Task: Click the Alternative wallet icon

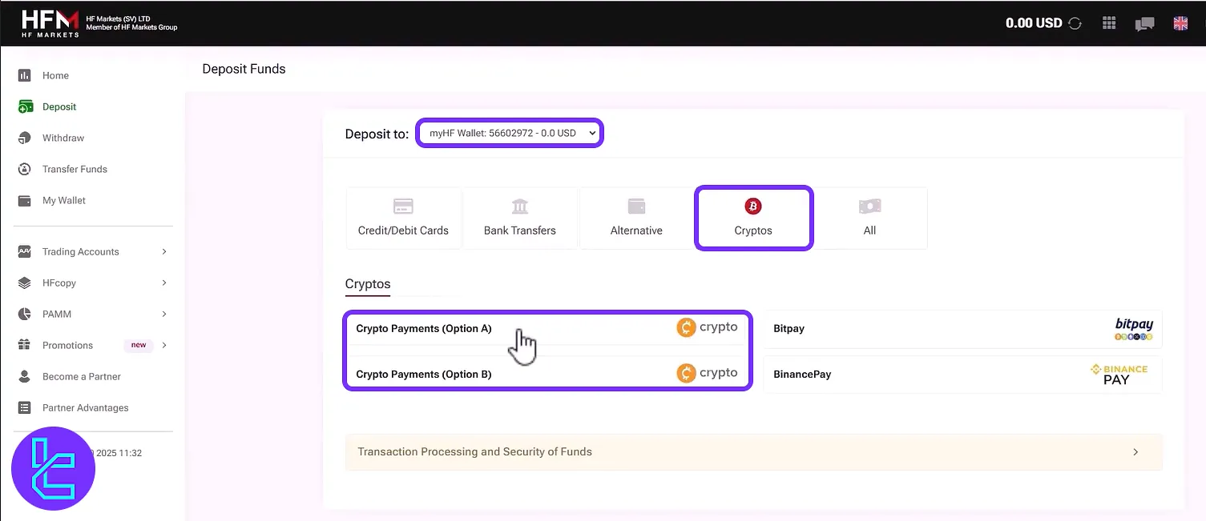Action: click(637, 206)
